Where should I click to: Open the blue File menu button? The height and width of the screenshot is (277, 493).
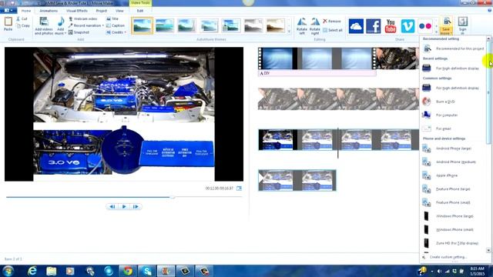tap(8, 11)
